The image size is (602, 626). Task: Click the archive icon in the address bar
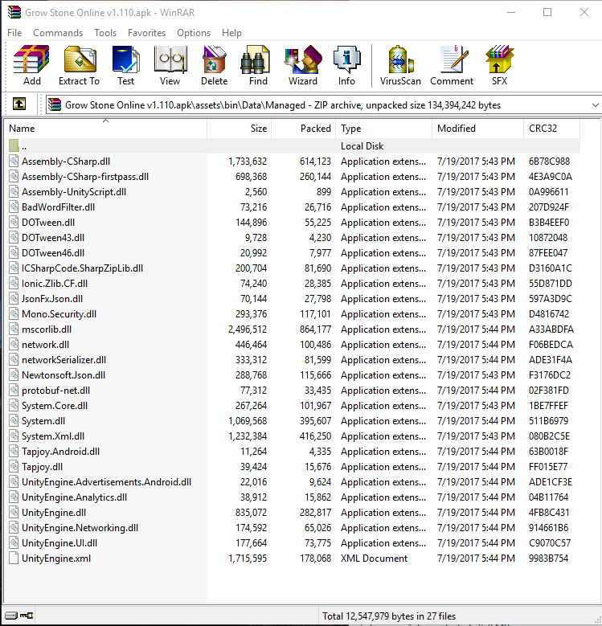tap(55, 104)
